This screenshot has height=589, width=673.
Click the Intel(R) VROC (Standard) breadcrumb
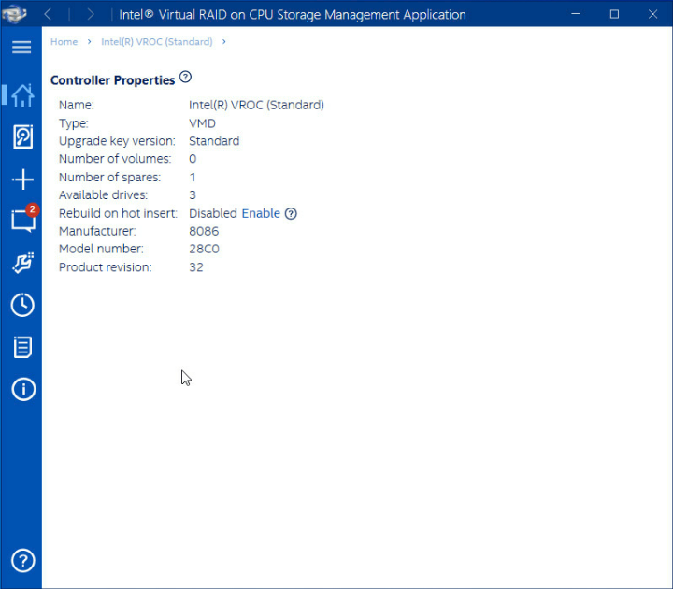157,42
